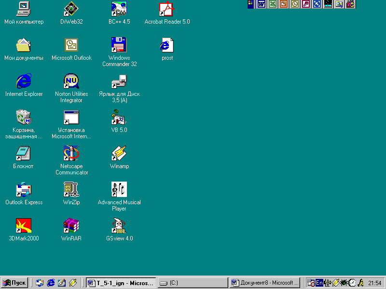Launch PowerPoint from the Office shortcut bar
386x289 pixels.
click(284, 4)
